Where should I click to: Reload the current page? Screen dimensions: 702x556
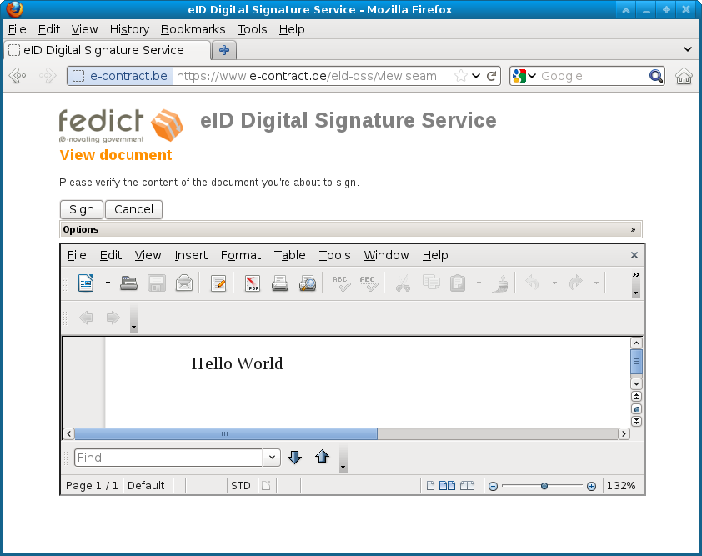(491, 76)
